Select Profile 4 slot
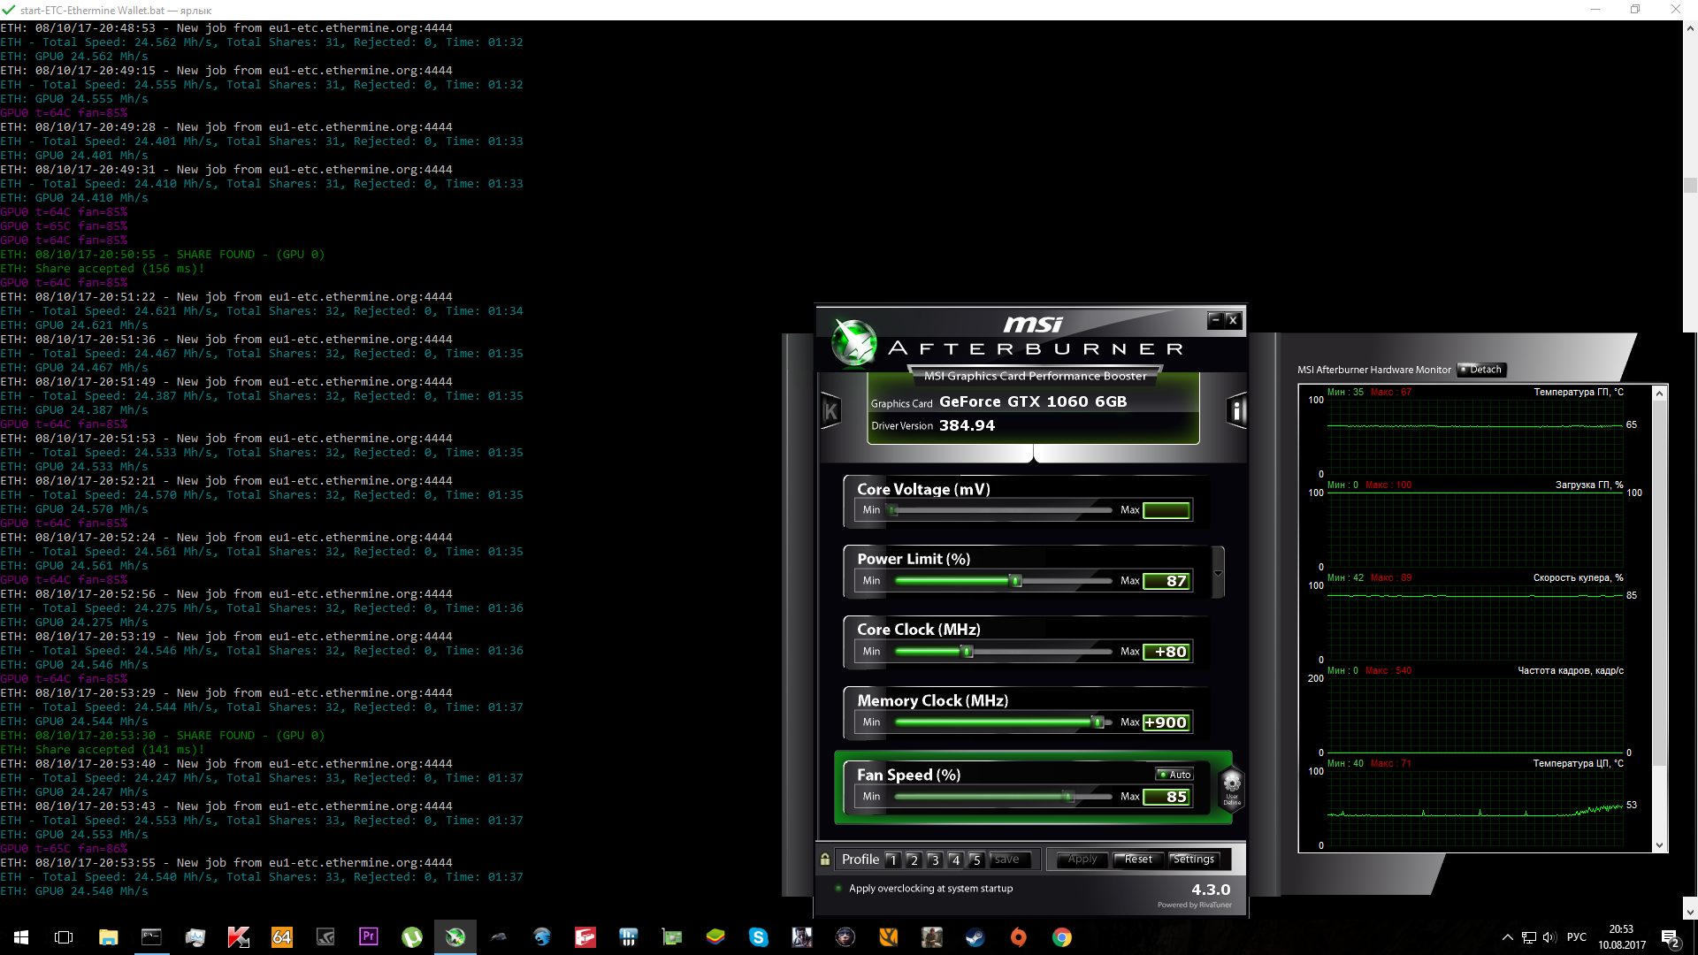The image size is (1698, 955). pyautogui.click(x=955, y=859)
